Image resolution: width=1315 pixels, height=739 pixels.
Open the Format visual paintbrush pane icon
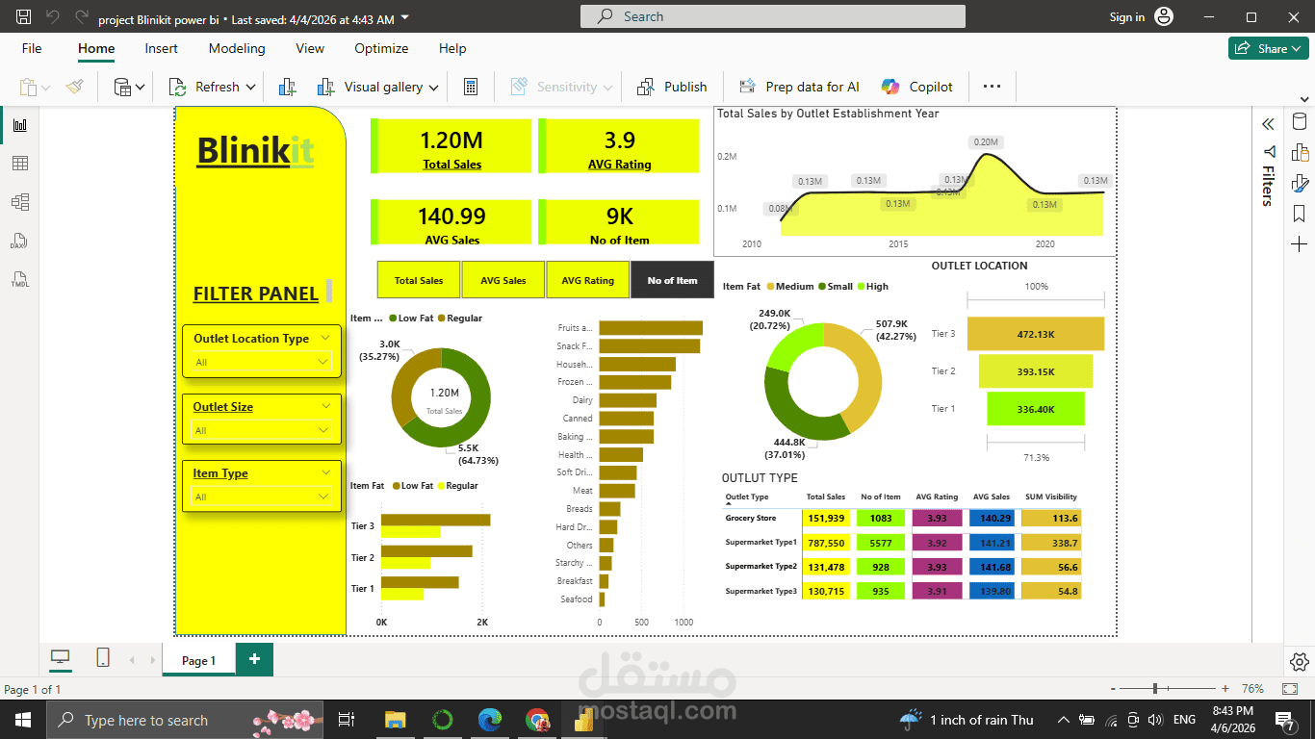pyautogui.click(x=1300, y=183)
